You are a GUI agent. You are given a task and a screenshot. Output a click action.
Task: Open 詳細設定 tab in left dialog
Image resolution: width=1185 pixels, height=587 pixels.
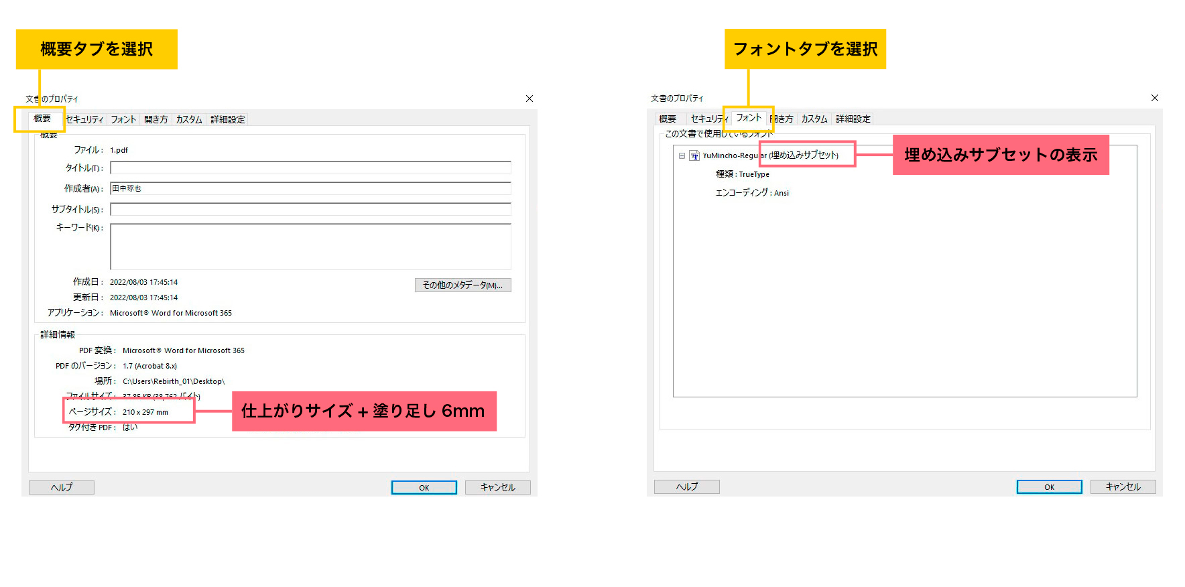pos(228,119)
